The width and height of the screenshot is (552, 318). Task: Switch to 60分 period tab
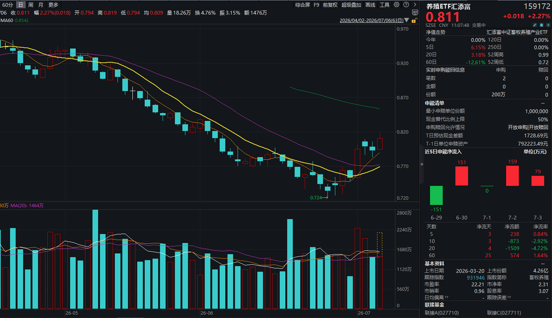pyautogui.click(x=7, y=5)
